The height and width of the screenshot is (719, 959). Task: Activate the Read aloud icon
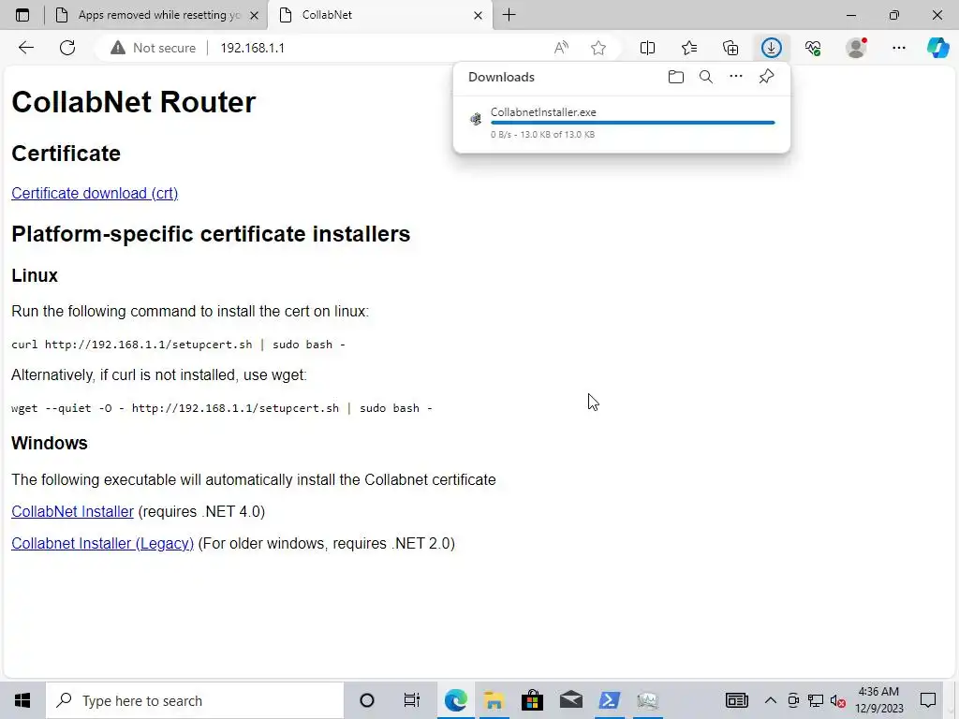pyautogui.click(x=561, y=48)
